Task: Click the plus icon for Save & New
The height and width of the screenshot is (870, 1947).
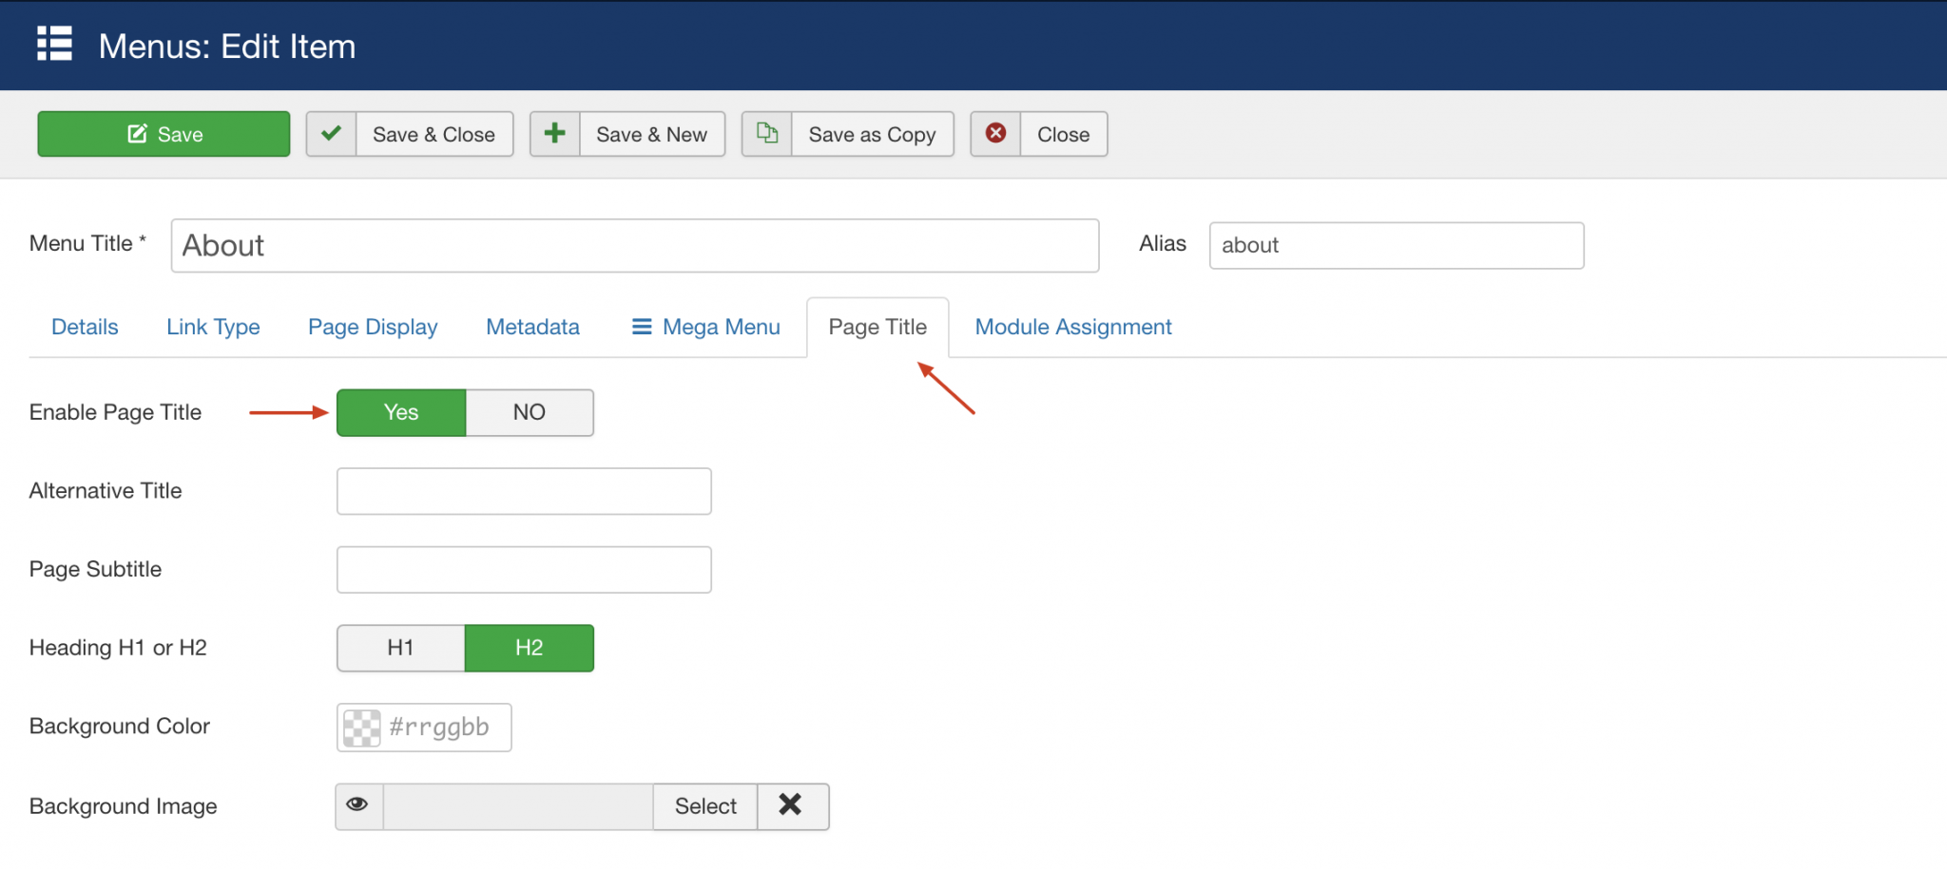Action: click(x=554, y=134)
